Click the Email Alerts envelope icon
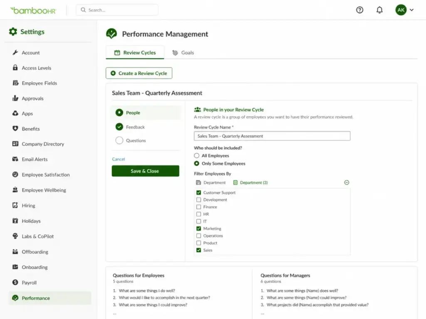This screenshot has height=319, width=426. [15, 159]
